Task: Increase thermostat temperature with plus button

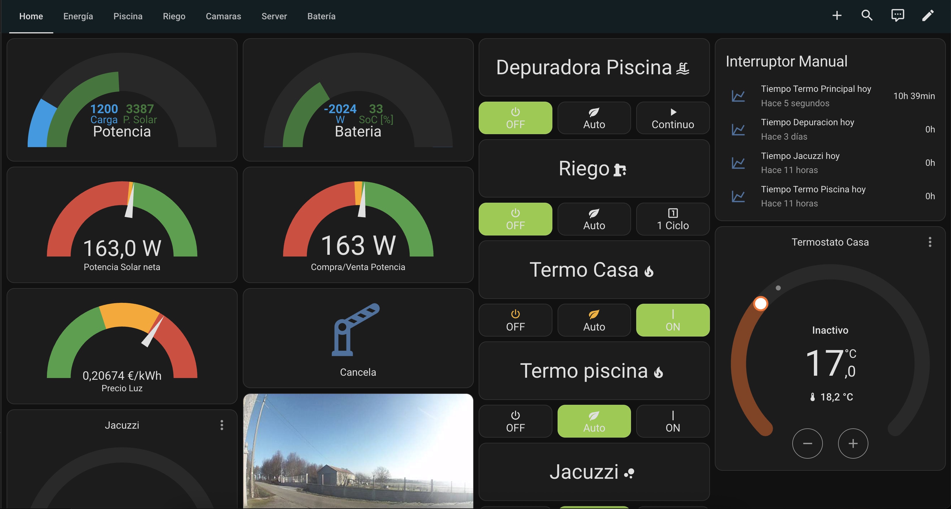Action: tap(853, 443)
